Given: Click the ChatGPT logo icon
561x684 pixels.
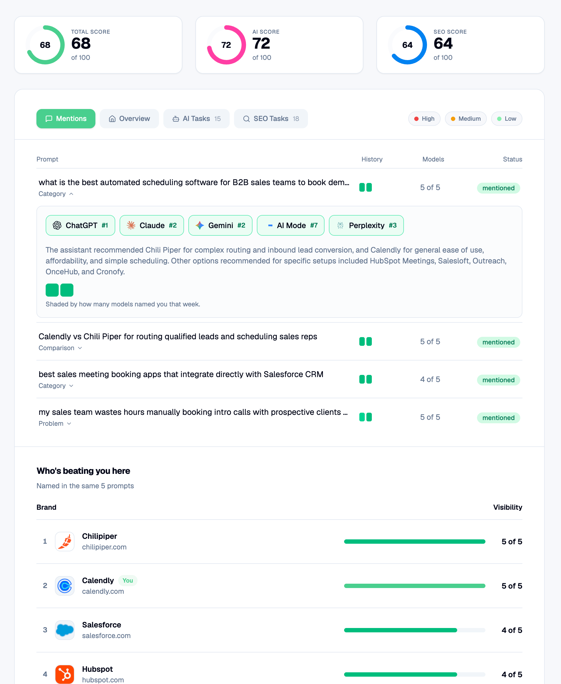Looking at the screenshot, I should (x=57, y=225).
